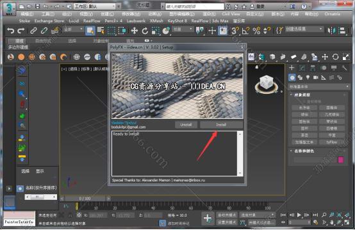The image size is (355, 230).
Task: Select the Unlink Selection icon
Action: 44,31
